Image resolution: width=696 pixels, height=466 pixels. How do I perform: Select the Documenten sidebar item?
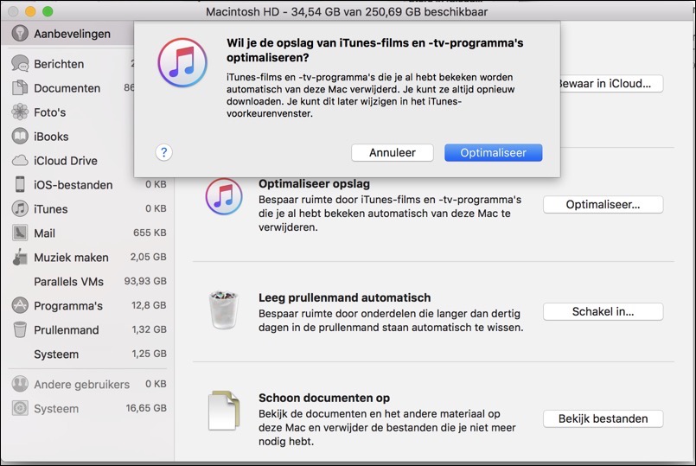tap(67, 88)
